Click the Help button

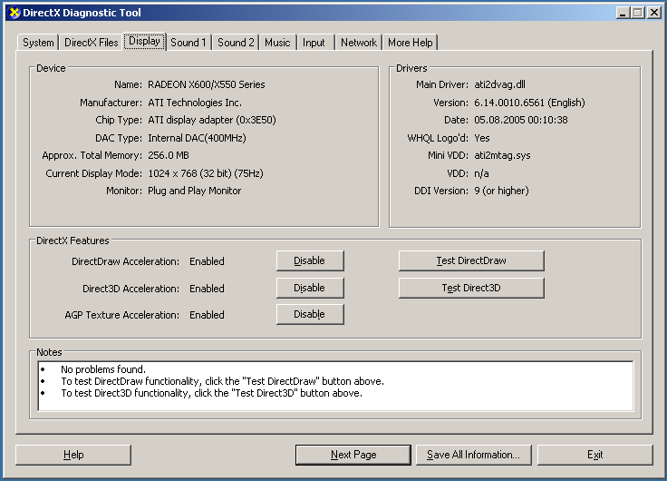(x=73, y=455)
